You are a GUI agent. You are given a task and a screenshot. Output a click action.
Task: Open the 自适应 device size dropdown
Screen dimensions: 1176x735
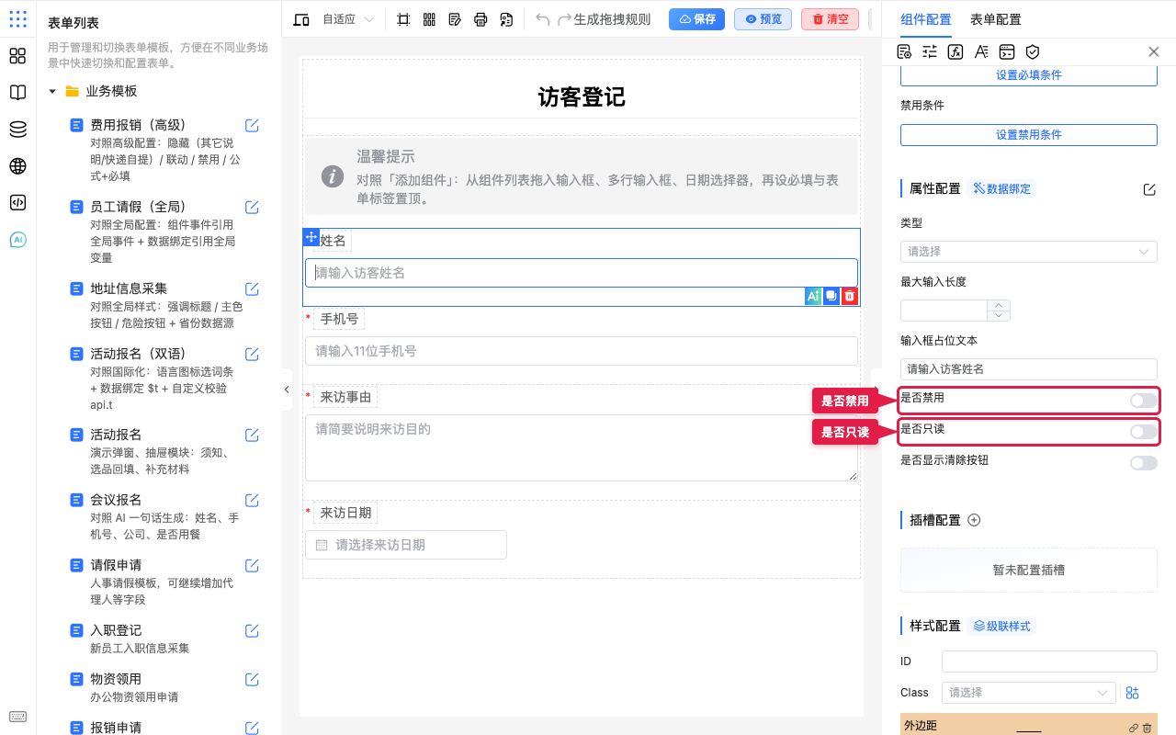click(348, 19)
